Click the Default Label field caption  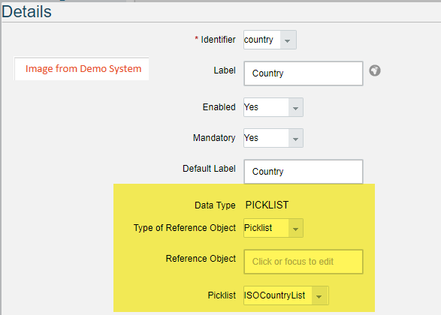pyautogui.click(x=210, y=169)
